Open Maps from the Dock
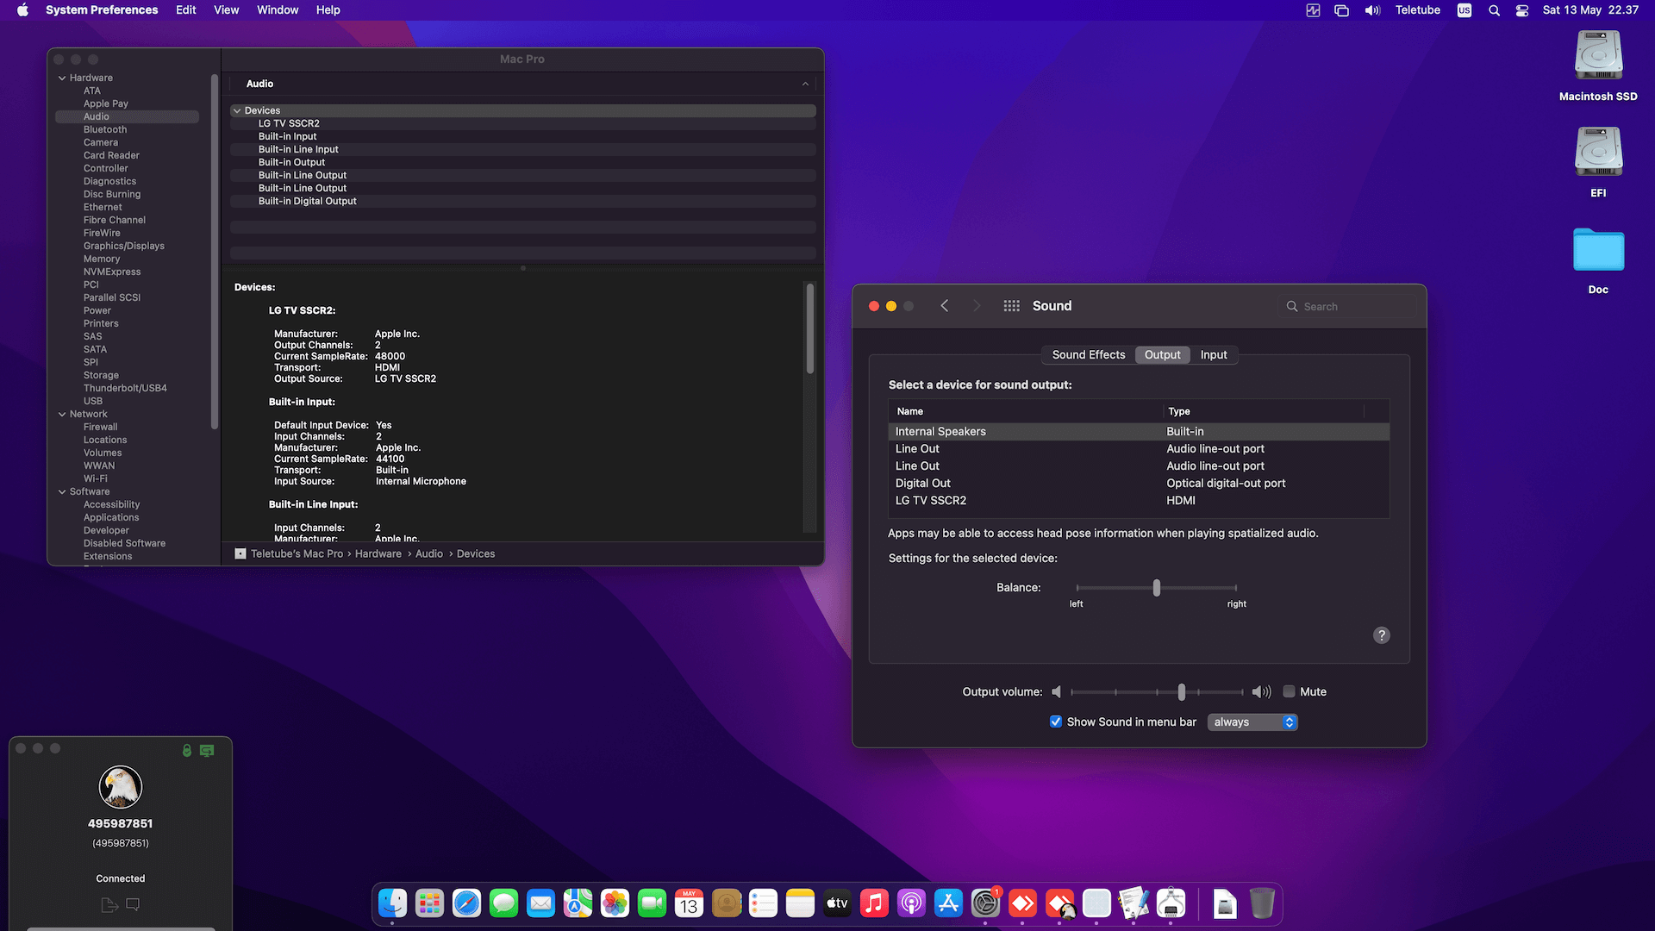Viewport: 1655px width, 931px height. (578, 903)
